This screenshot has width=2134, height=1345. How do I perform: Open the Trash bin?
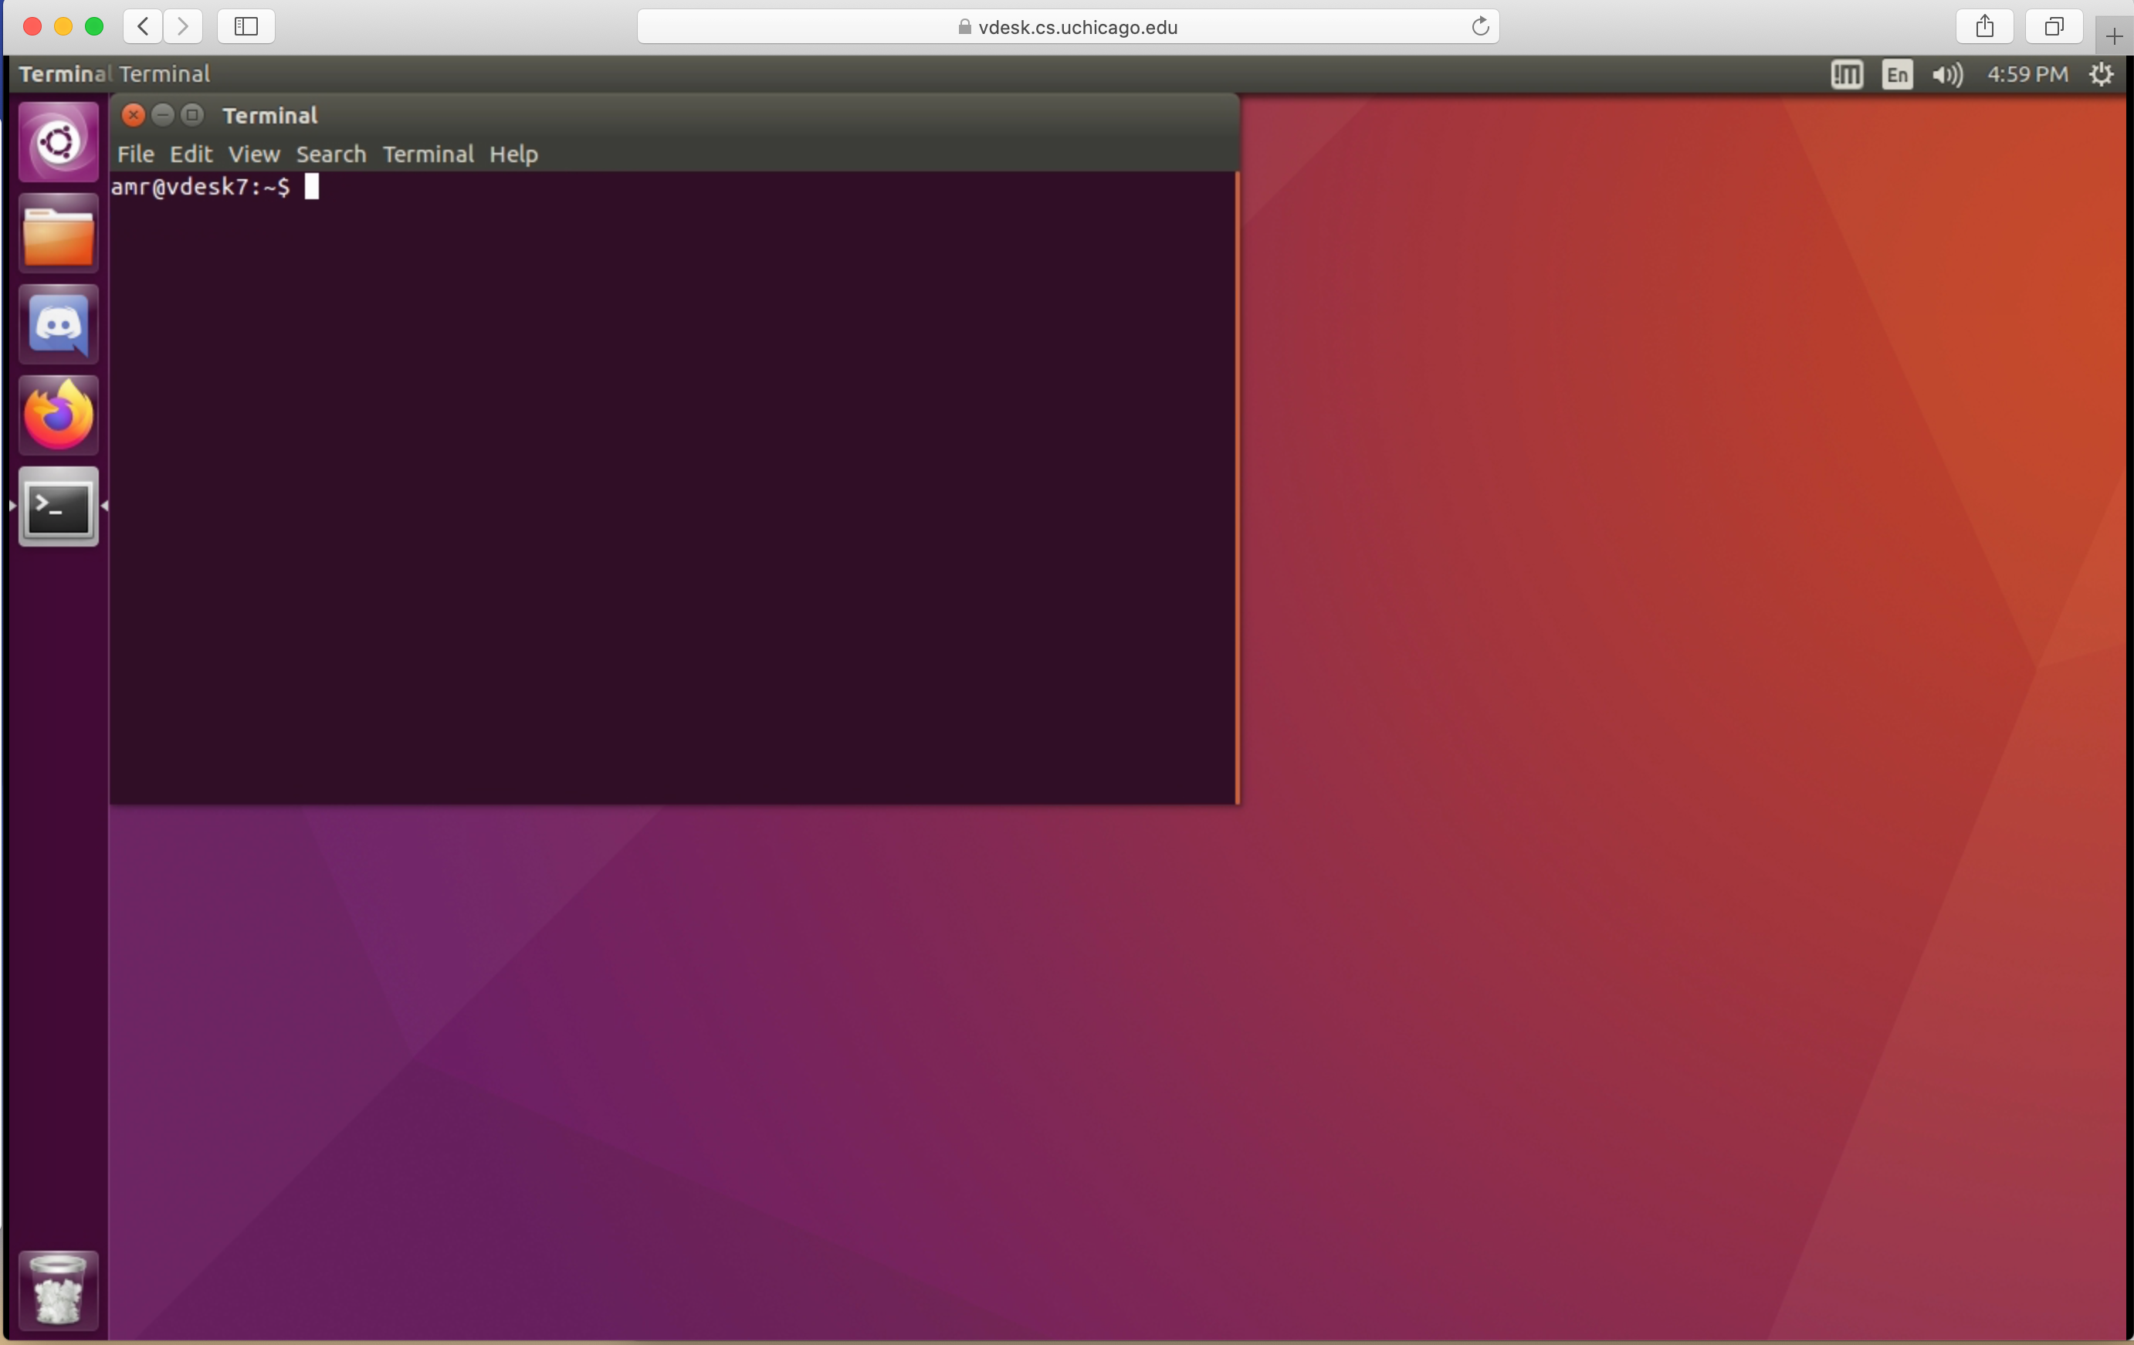click(x=59, y=1290)
